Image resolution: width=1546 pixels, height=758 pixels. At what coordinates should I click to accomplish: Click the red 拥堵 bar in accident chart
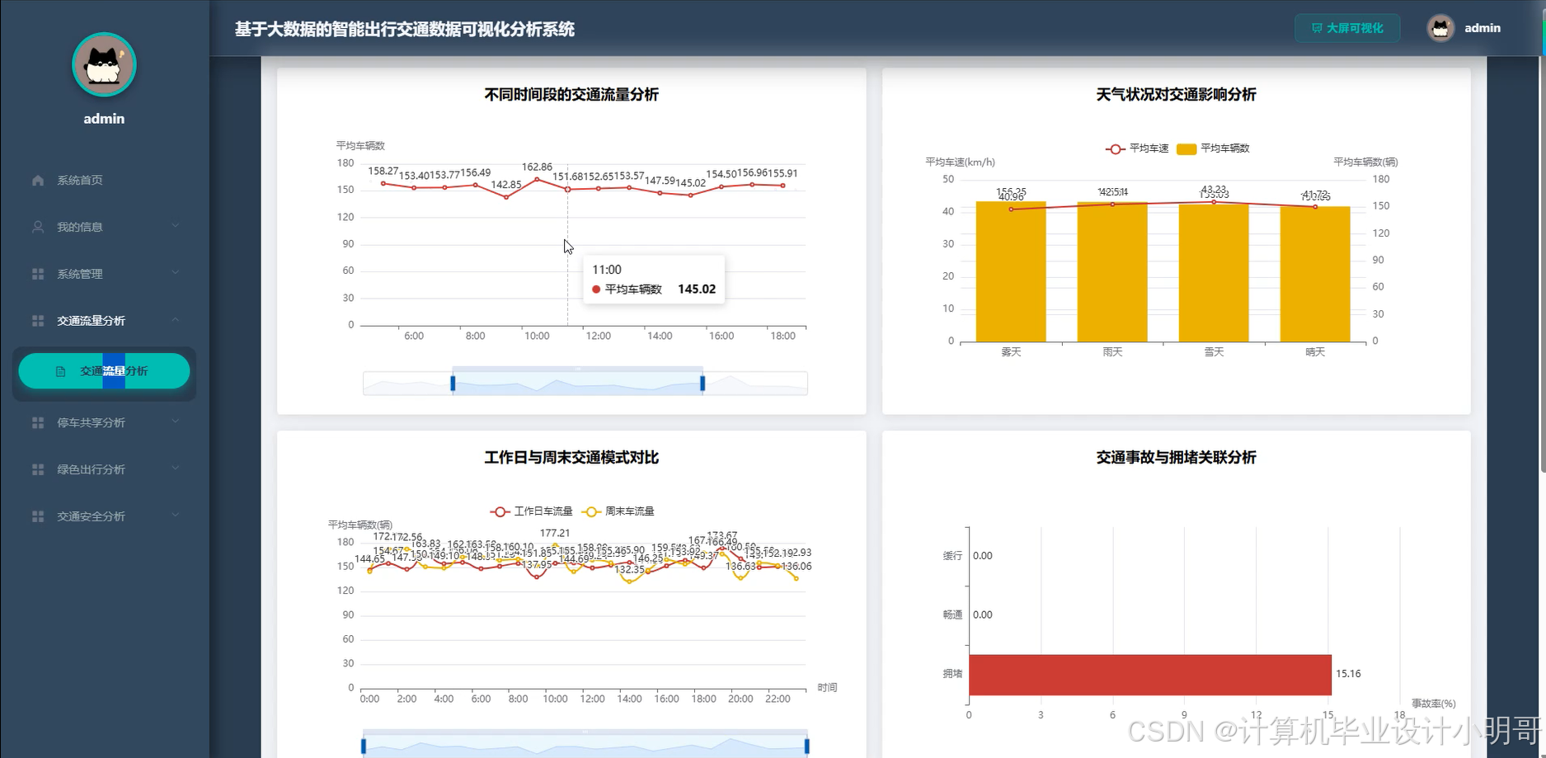pos(1150,675)
